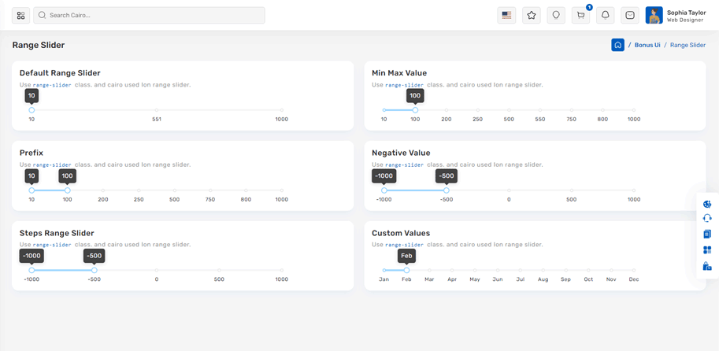
Task: Open Sophia Taylor profile menu
Action: click(676, 15)
